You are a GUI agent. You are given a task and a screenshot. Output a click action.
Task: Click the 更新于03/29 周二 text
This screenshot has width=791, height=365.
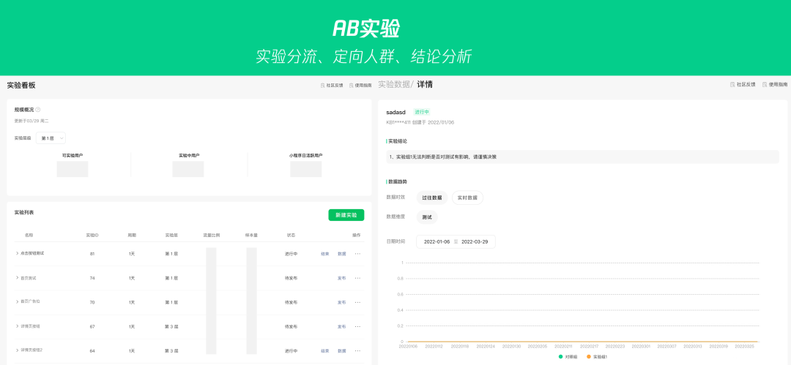[31, 121]
